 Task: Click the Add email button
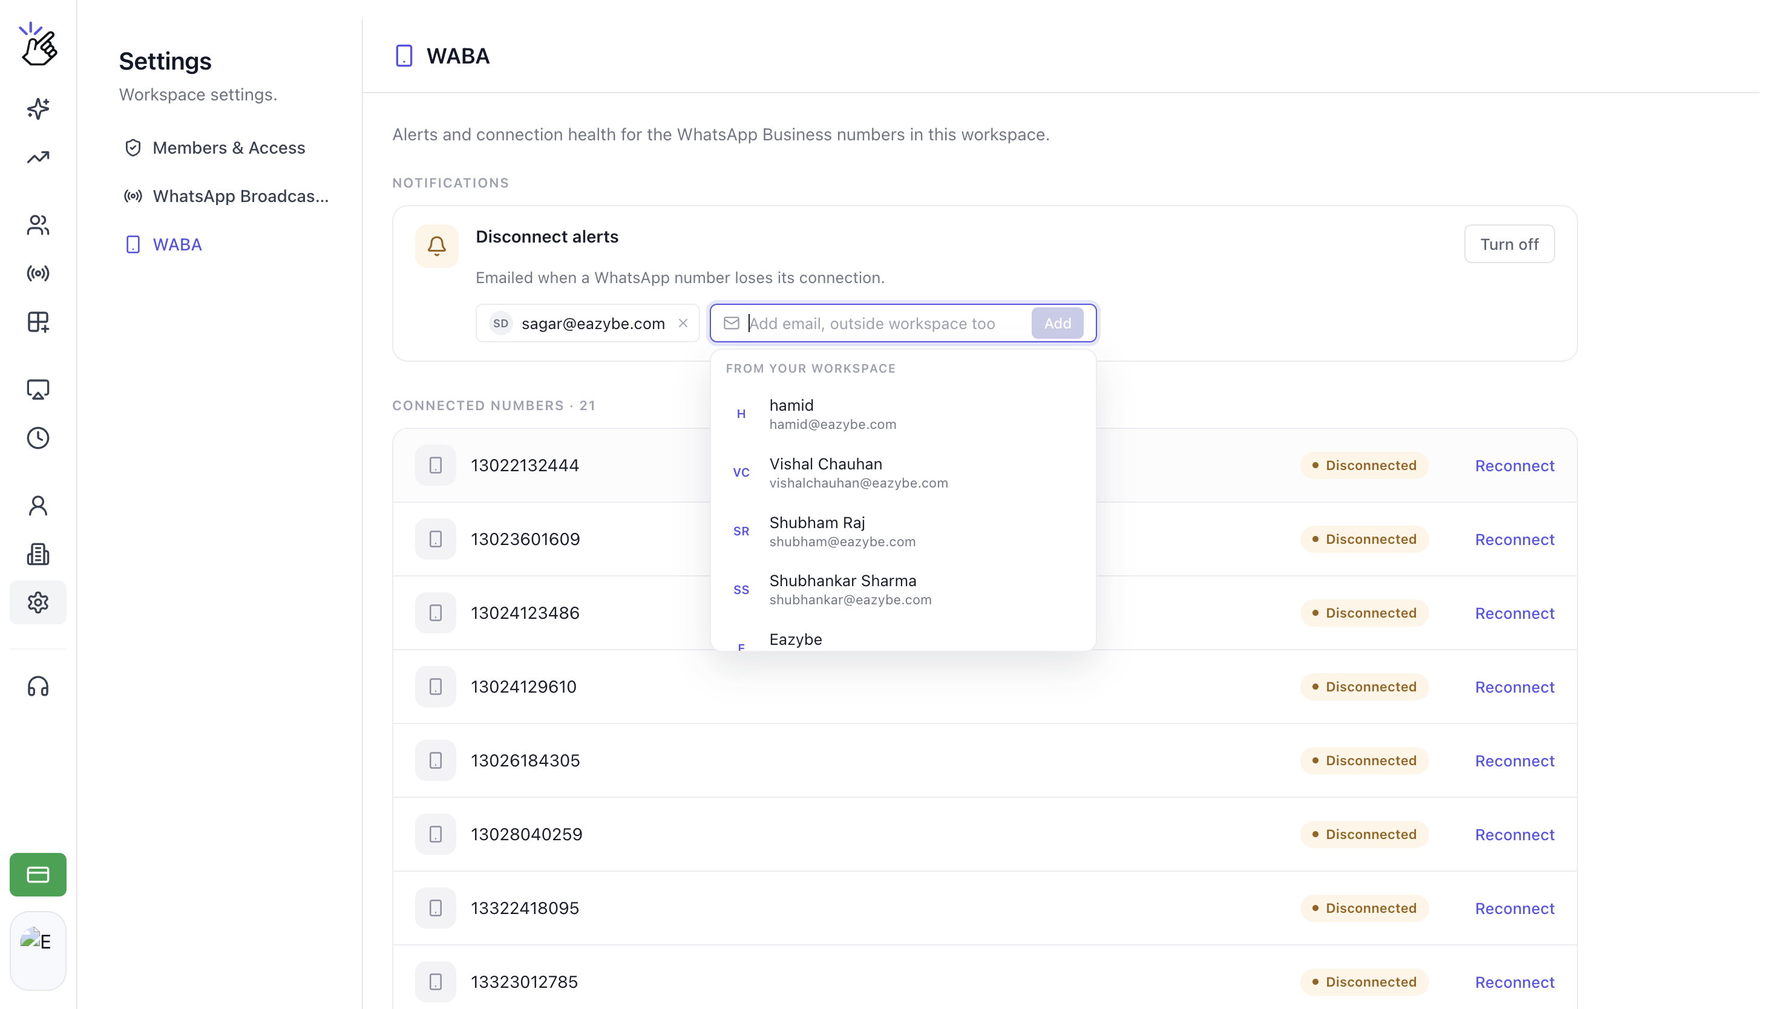click(x=1057, y=324)
